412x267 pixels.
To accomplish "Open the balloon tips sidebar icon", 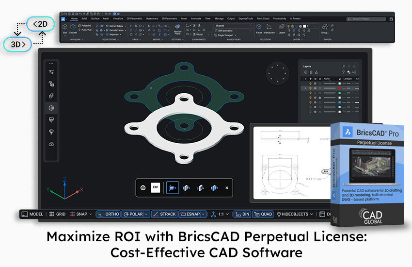I will click(x=51, y=132).
